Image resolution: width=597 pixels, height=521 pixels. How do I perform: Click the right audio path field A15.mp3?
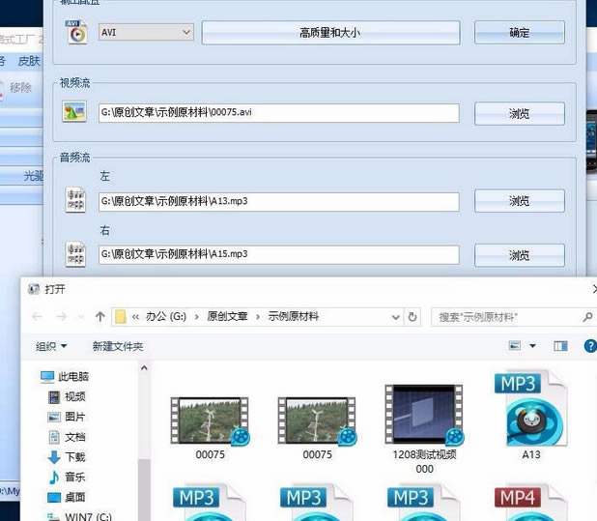(x=279, y=254)
